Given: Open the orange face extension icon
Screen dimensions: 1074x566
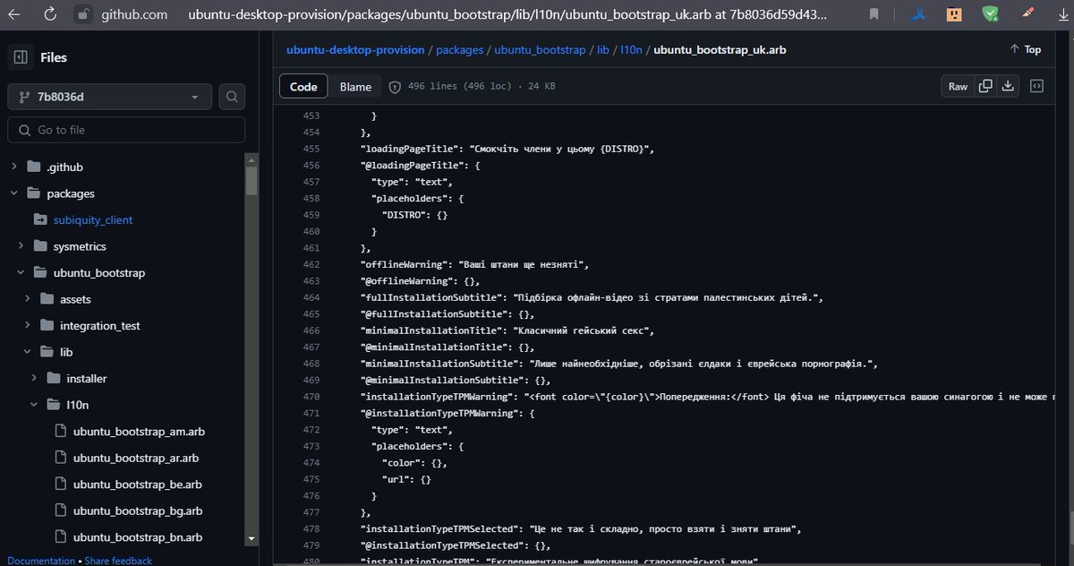Looking at the screenshot, I should (x=955, y=13).
